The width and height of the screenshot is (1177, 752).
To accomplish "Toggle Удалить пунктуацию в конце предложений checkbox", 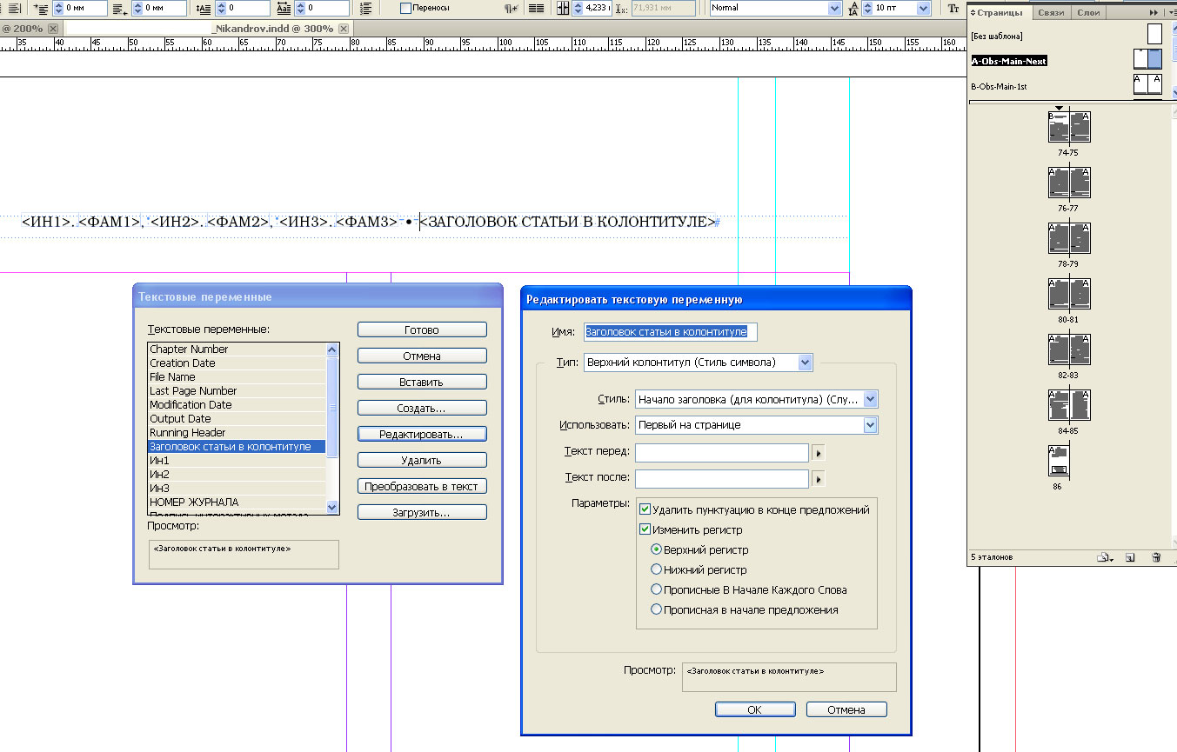I will click(645, 510).
